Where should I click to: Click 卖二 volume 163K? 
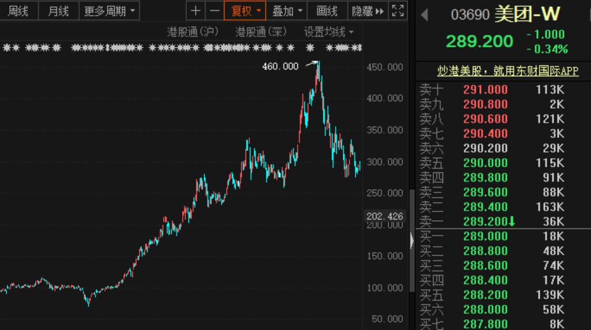(550, 207)
